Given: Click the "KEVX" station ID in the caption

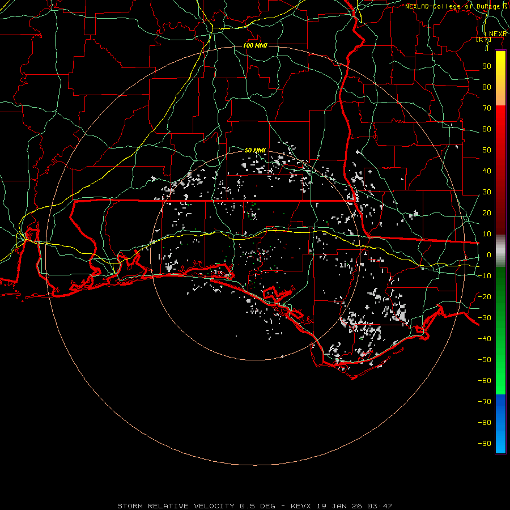Looking at the screenshot, I should [x=301, y=506].
